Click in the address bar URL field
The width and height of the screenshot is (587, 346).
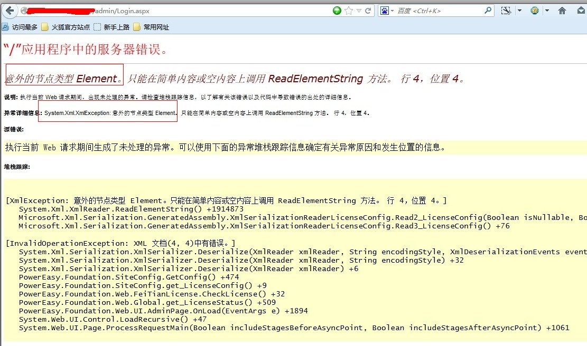point(211,11)
